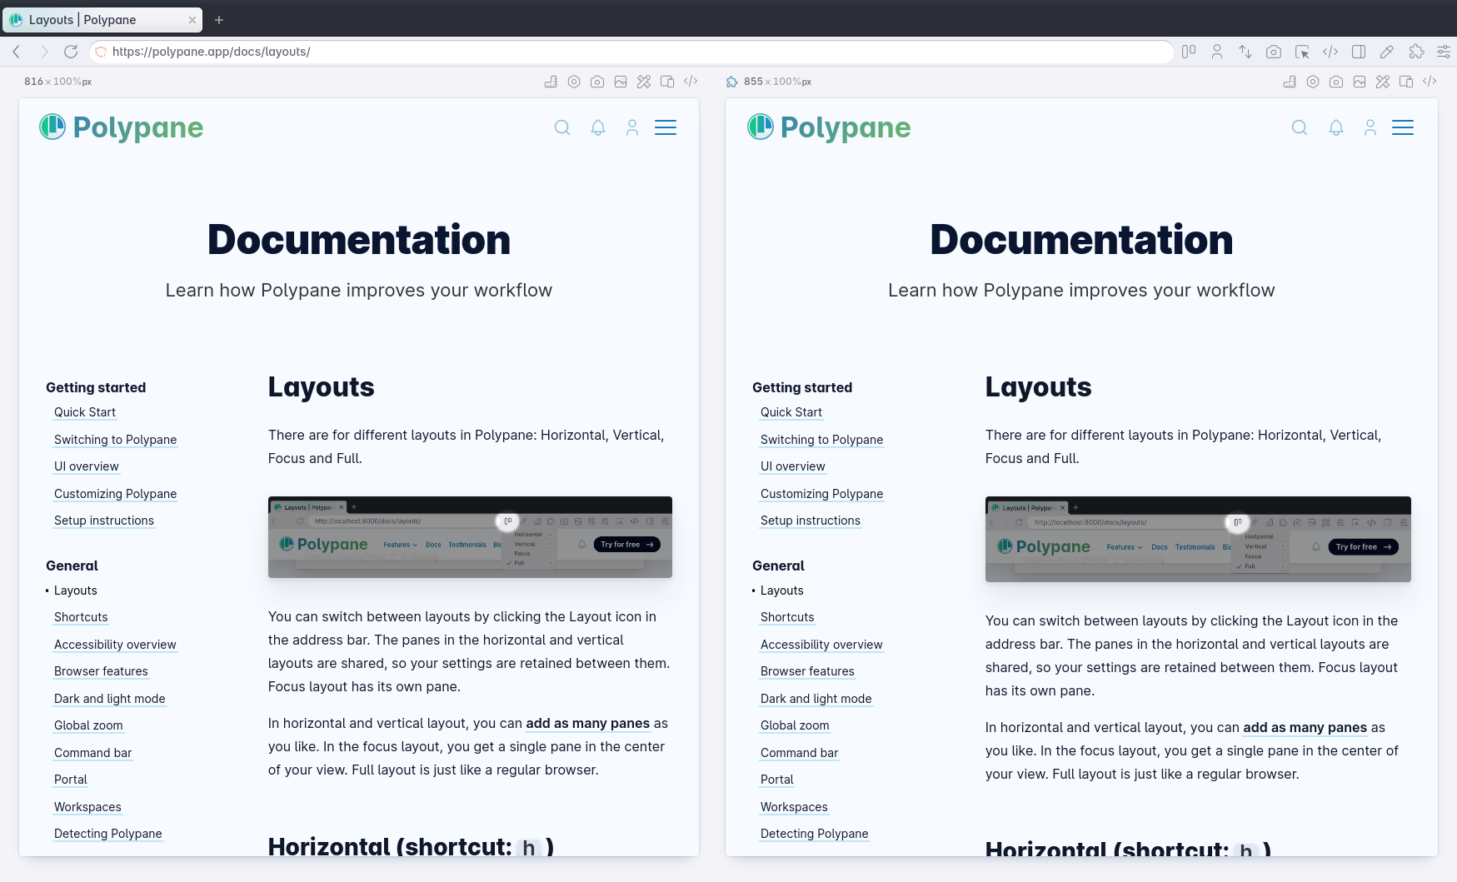The width and height of the screenshot is (1457, 882).
Task: Open debug tools pencil-ruler icon in 855 pane
Action: pyautogui.click(x=1383, y=82)
